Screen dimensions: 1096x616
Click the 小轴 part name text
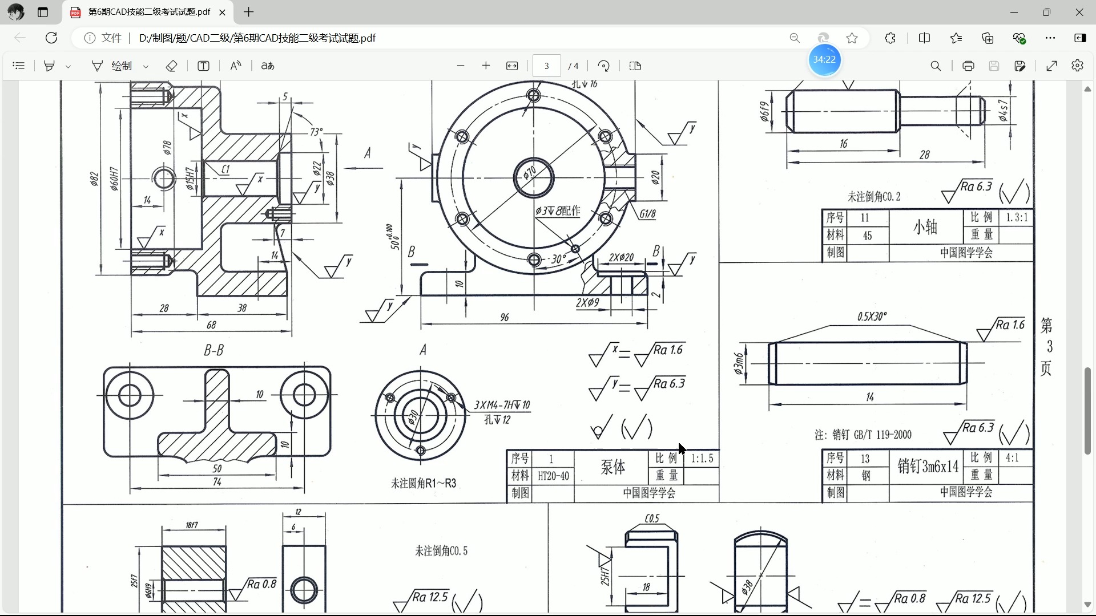click(x=925, y=227)
